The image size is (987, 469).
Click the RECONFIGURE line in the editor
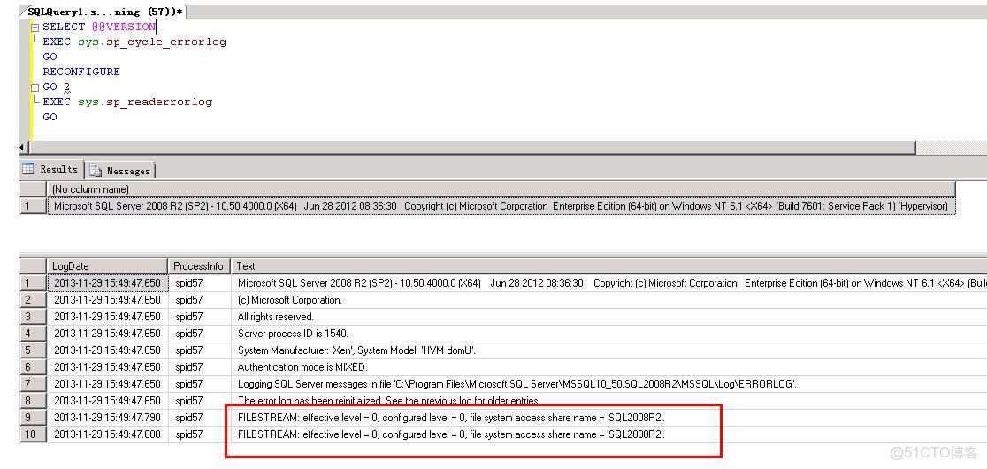click(81, 72)
